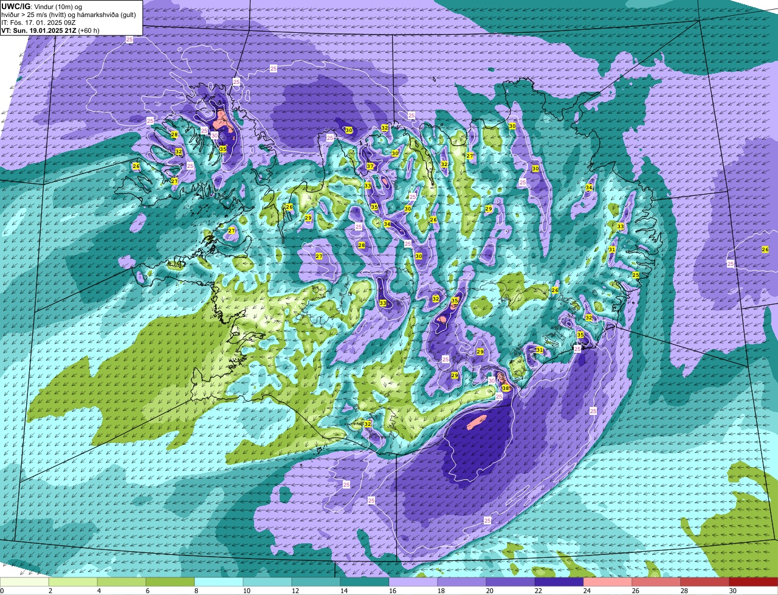Pick the 20–22 m/s violet bar segment
This screenshot has width=778, height=595.
(x=511, y=582)
